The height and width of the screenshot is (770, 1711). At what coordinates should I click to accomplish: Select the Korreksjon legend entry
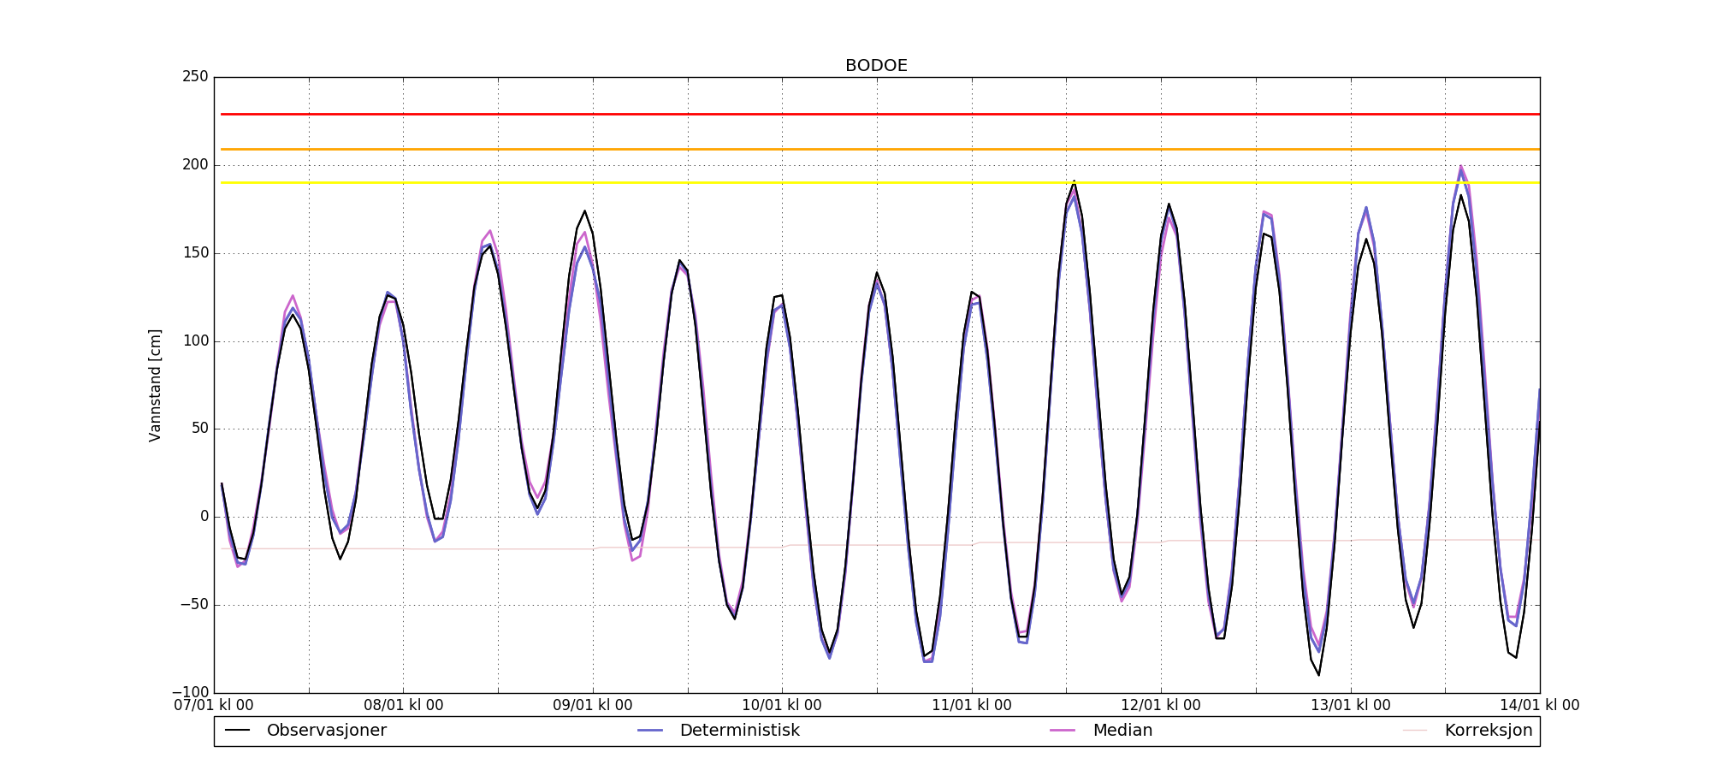click(1468, 731)
